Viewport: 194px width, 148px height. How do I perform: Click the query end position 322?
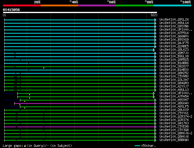pyautogui.click(x=153, y=15)
